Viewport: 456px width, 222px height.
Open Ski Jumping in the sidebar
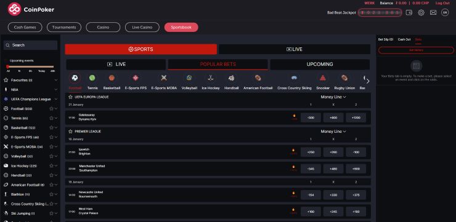[23, 213]
